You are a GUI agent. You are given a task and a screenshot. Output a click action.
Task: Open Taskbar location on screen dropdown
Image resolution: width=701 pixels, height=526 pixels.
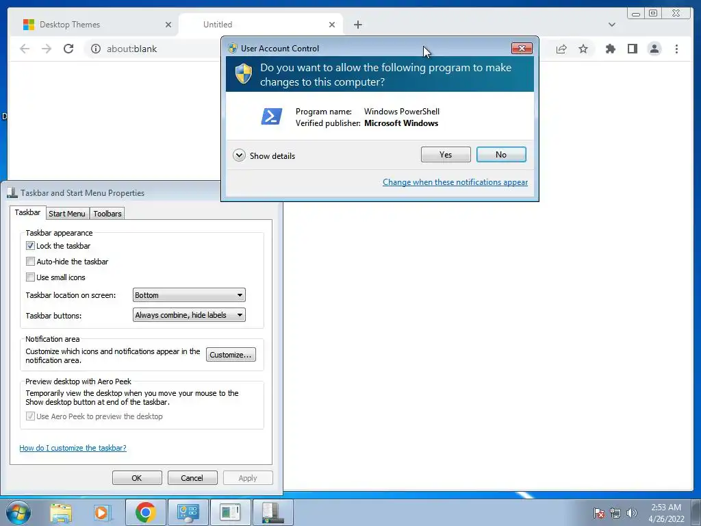189,295
